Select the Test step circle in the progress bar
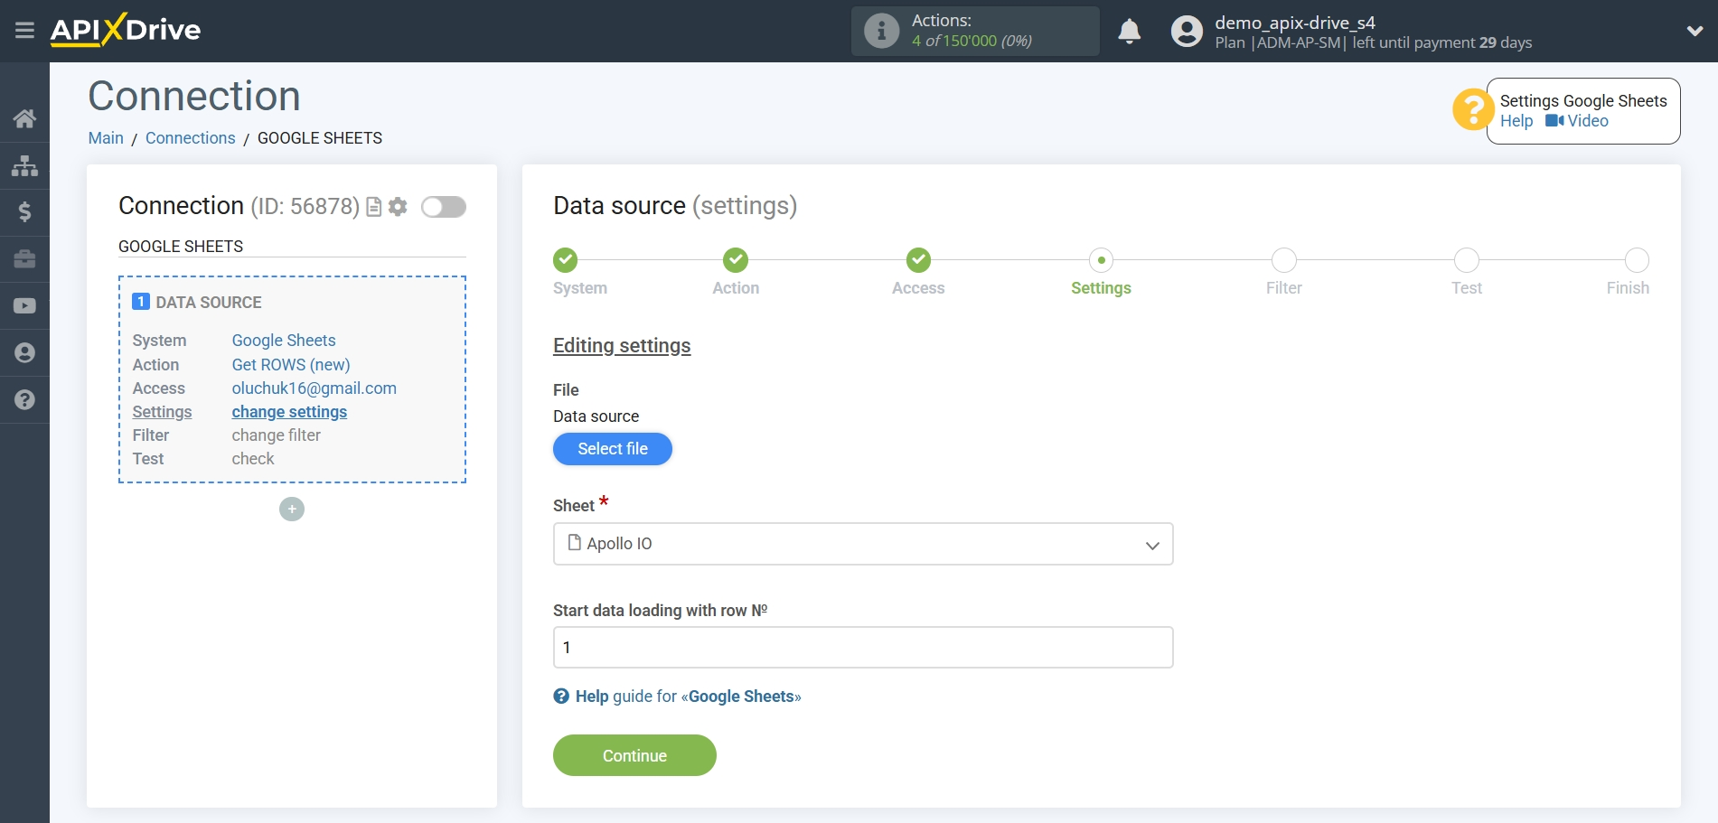This screenshot has height=823, width=1718. click(x=1466, y=260)
